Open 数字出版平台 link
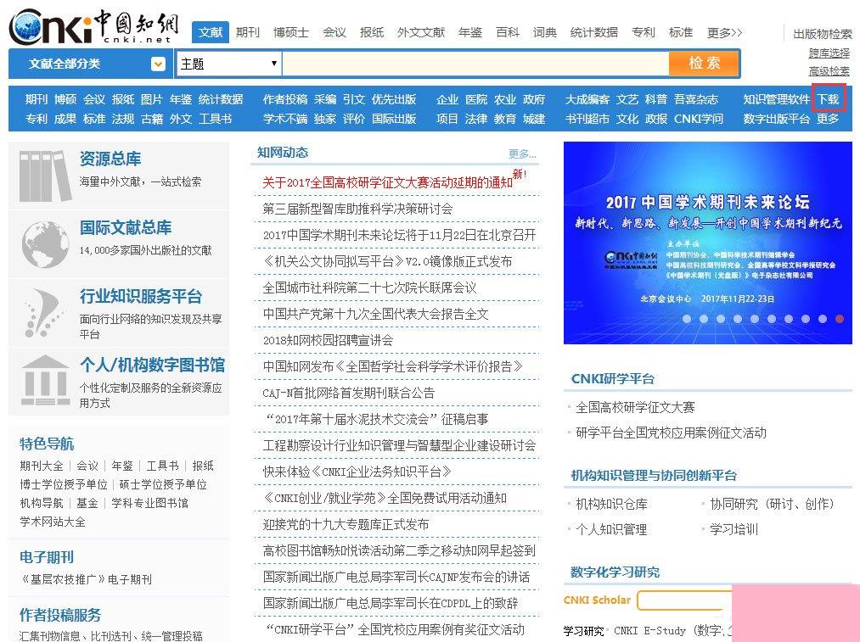Image resolution: width=860 pixels, height=642 pixels. (x=776, y=119)
